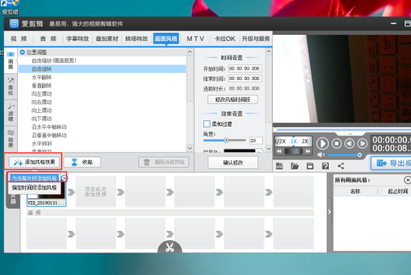411x275 pixels.
Task: Step to the next frame button
Action: point(363,144)
